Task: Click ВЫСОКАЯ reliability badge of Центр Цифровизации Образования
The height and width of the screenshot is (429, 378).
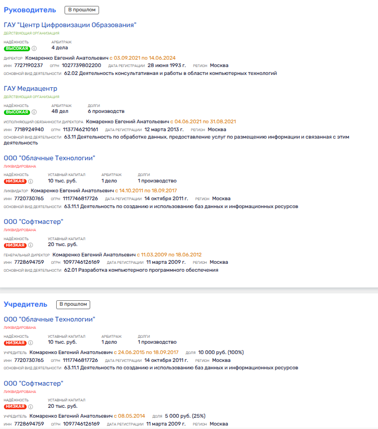Action: tap(17, 49)
